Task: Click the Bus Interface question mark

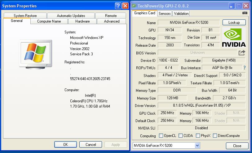Action: coord(244,68)
